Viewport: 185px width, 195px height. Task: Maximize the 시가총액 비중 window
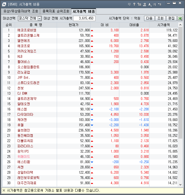point(174,3)
